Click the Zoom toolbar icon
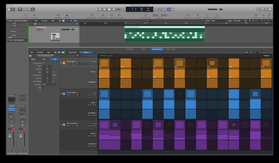This screenshot has width=279, height=163. (263, 16)
